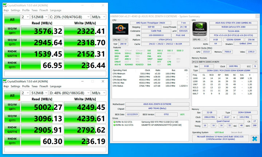This screenshot has width=262, height=157.
Task: Run the SEQ1M Q8T1 test on drive C:
Action: click(x=12, y=30)
